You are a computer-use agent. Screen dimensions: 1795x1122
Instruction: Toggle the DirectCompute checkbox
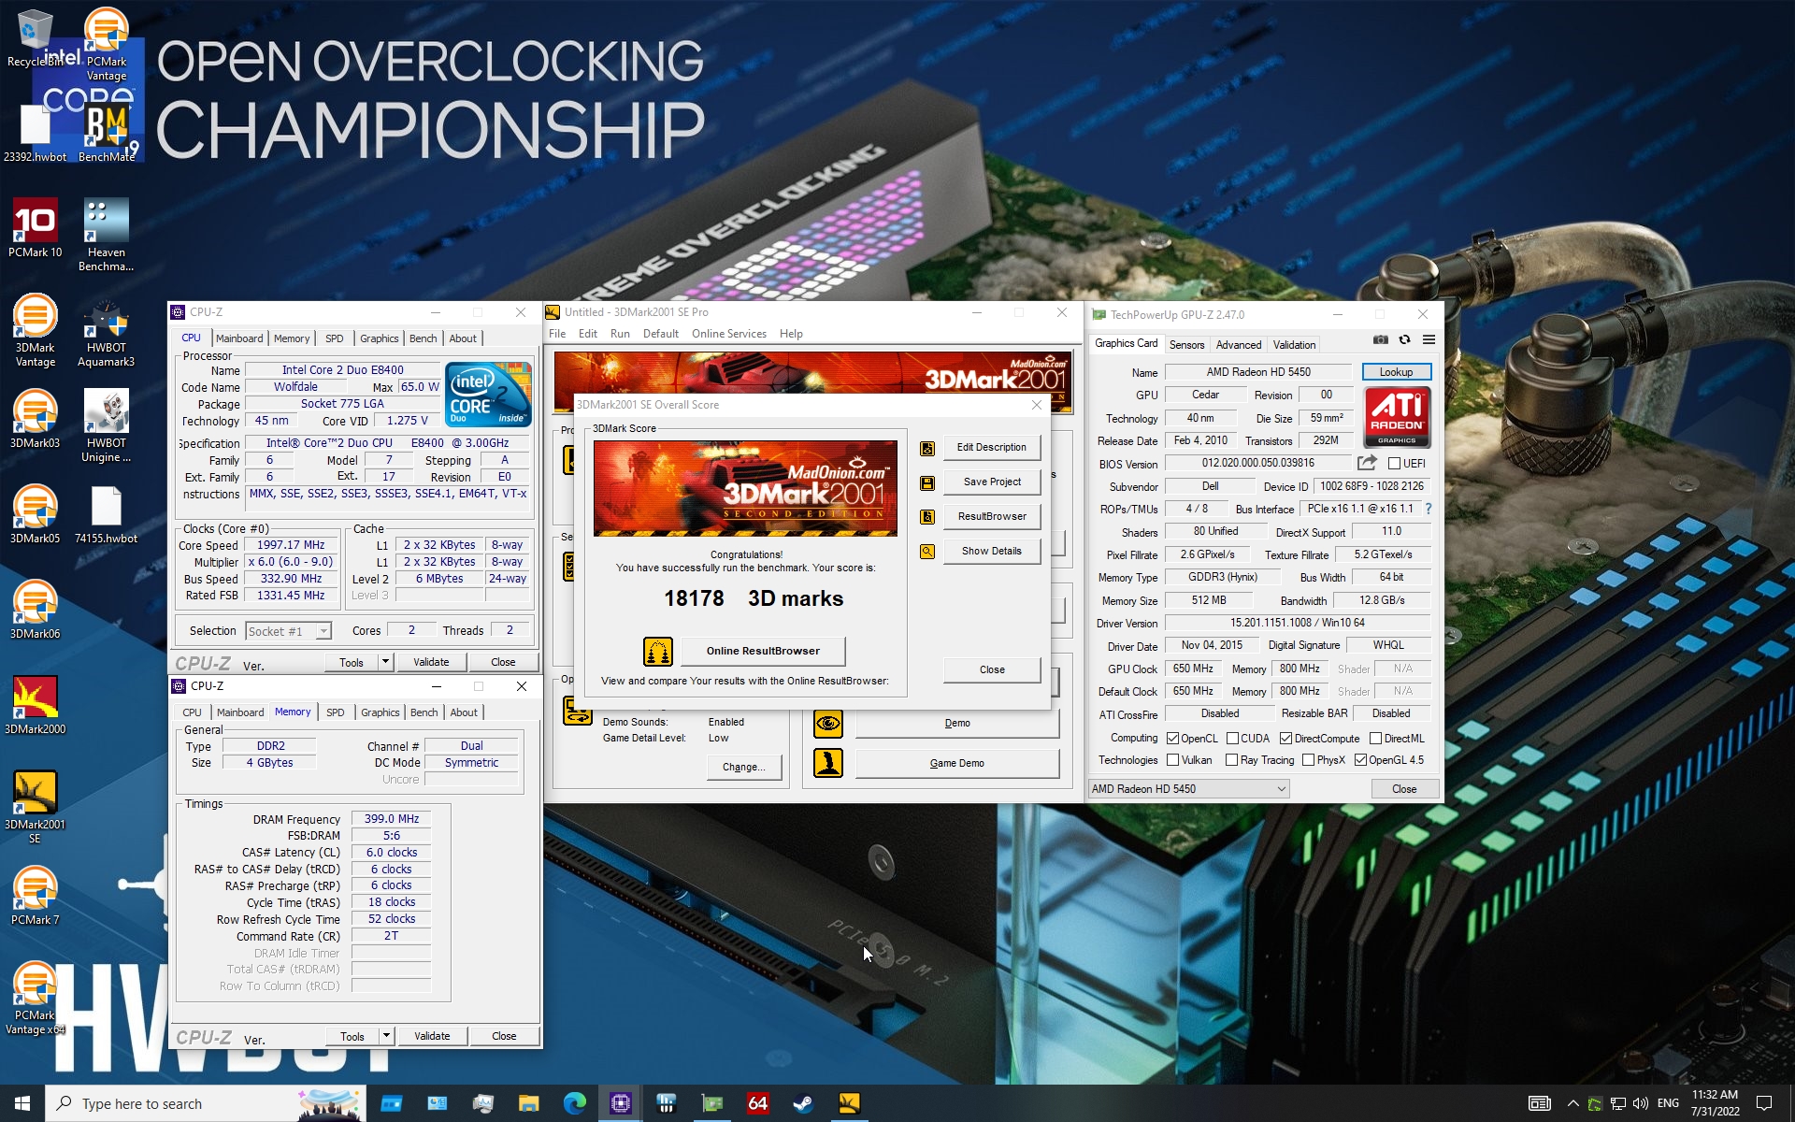click(x=1285, y=739)
